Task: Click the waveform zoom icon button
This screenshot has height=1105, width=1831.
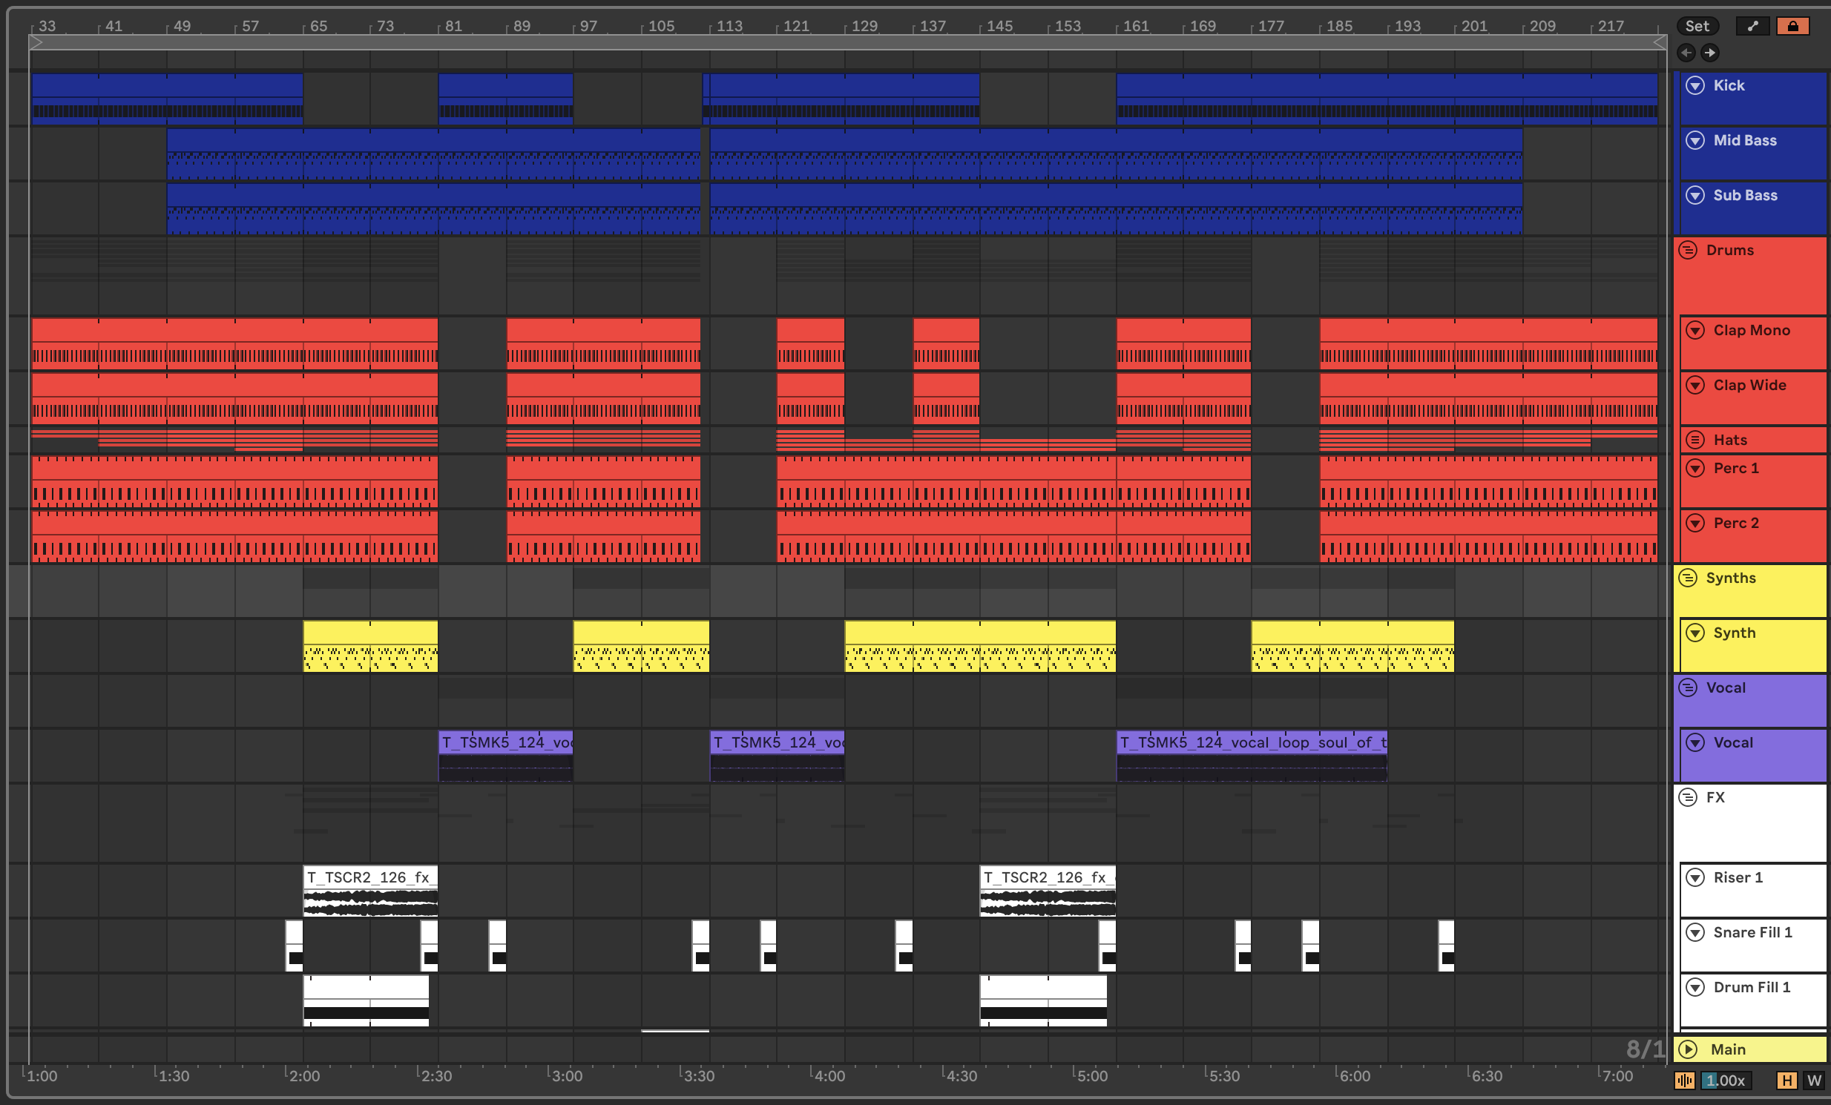Action: 1685,1081
